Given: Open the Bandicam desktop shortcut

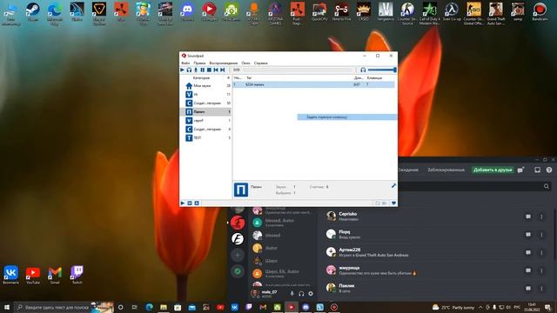Looking at the screenshot, I should click(540, 12).
